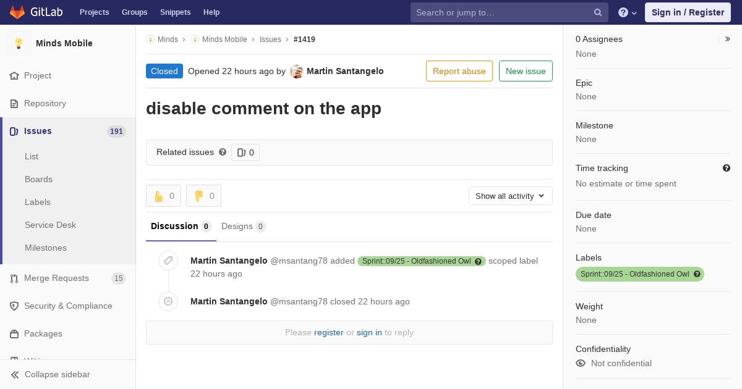742x389 pixels.
Task: Open Martin Santangelo author profile link
Action: [345, 71]
